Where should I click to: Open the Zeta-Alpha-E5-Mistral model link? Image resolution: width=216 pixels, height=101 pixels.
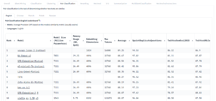30,82
